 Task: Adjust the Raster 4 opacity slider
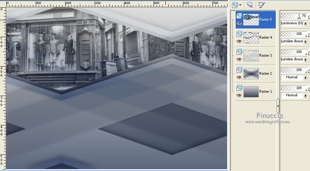pos(294,34)
